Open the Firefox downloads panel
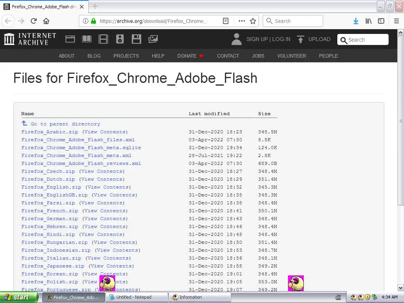Viewport: 404px width, 303px height. (356, 21)
